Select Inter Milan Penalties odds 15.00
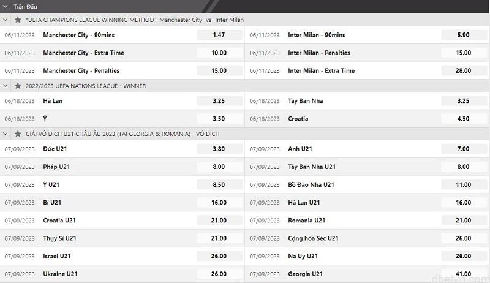Image resolution: width=490 pixels, height=283 pixels. [x=464, y=53]
